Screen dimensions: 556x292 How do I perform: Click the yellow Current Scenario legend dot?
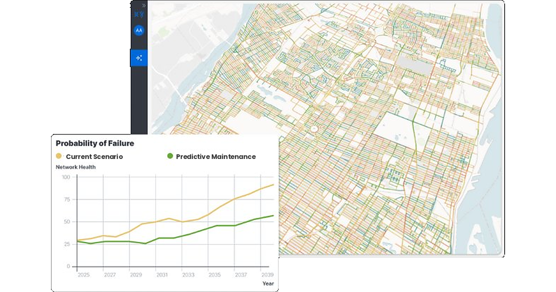click(x=59, y=156)
